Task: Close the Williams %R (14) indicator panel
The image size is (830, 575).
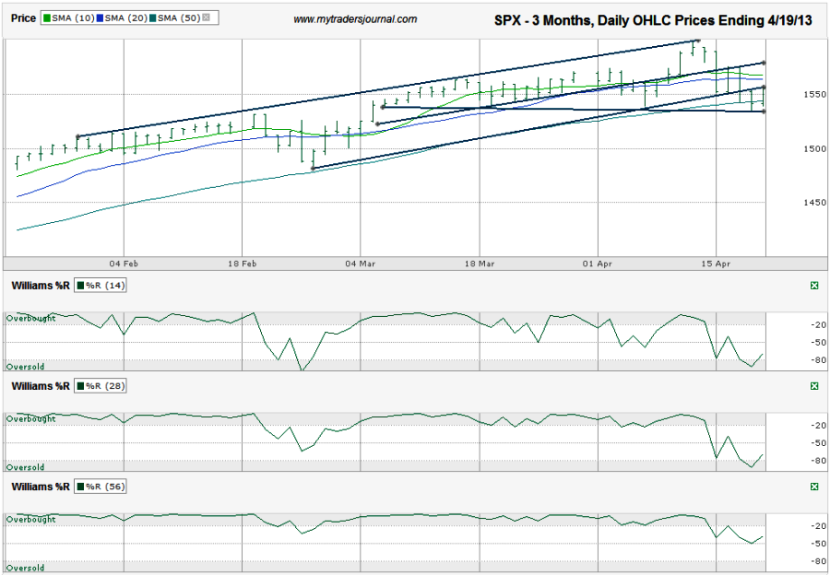Action: click(x=814, y=286)
